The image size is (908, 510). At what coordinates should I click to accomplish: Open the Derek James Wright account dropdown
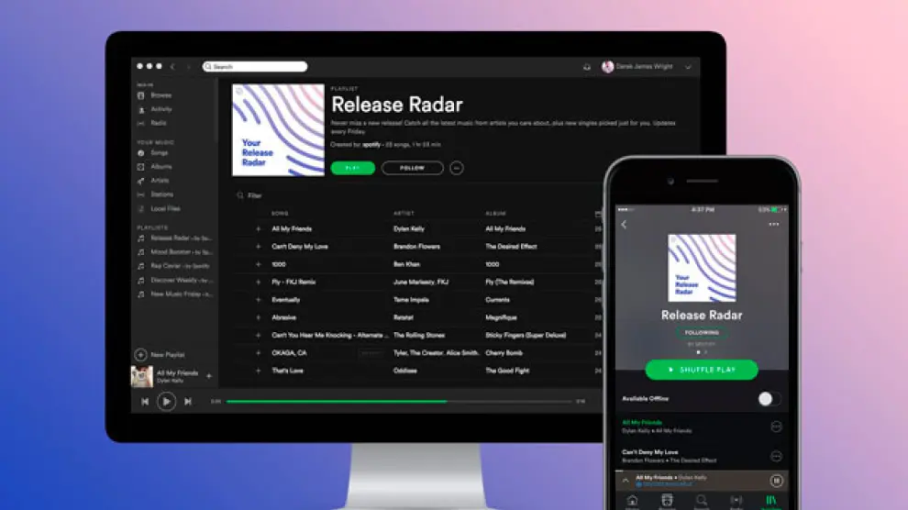[x=689, y=67]
